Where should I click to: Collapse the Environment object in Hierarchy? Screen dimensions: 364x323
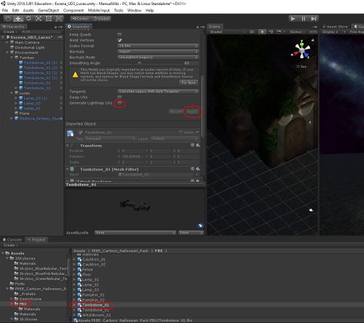7,52
